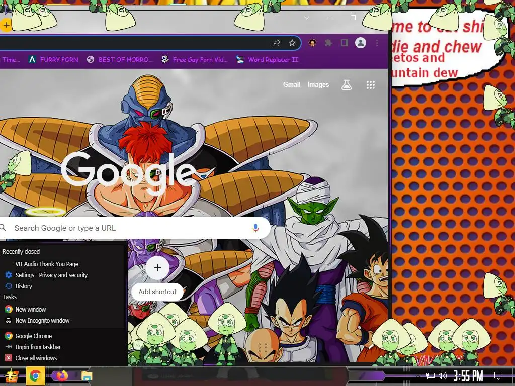Open the notification center icon
The width and height of the screenshot is (515, 386).
pos(498,376)
